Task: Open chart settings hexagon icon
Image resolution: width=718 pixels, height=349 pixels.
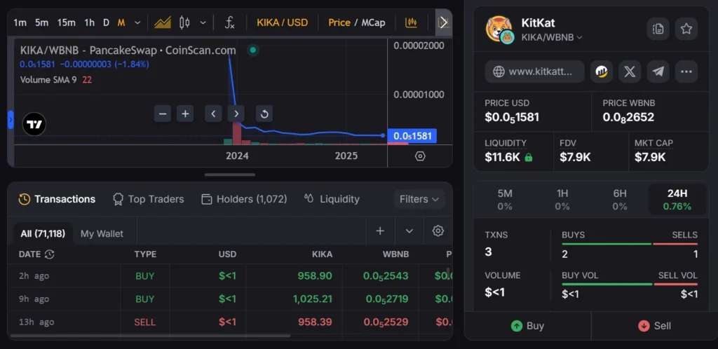Action: click(x=420, y=156)
